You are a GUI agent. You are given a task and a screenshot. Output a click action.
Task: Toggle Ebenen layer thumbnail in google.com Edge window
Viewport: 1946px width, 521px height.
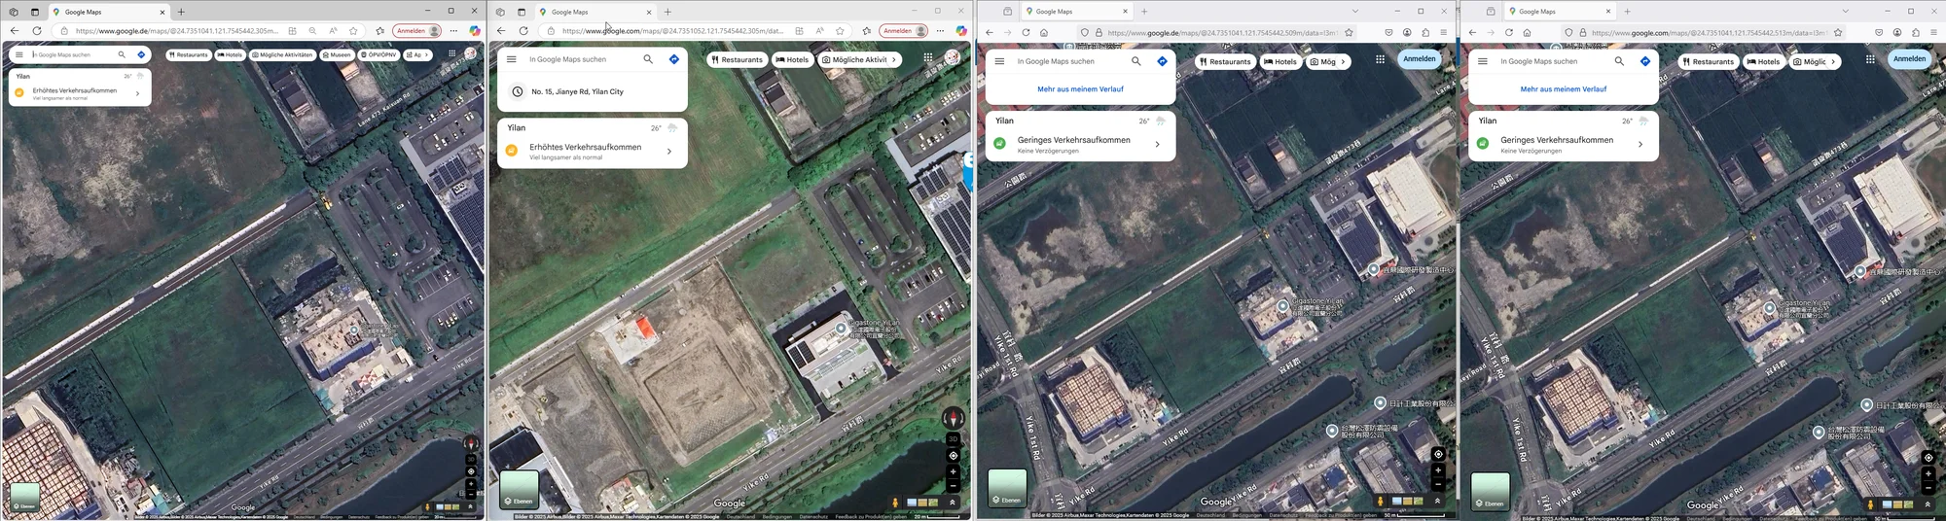click(520, 490)
